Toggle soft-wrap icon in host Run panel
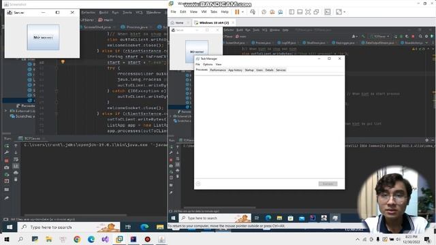This screenshot has height=245, width=436. point(16,159)
